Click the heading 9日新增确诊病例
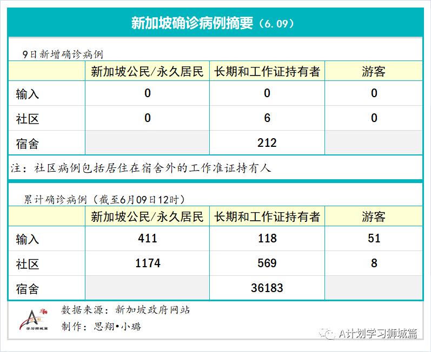 63,55
